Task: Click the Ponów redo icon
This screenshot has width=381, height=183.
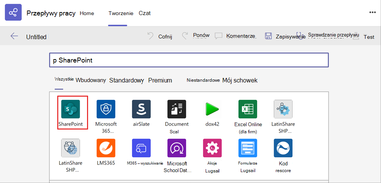Action: pyautogui.click(x=185, y=36)
